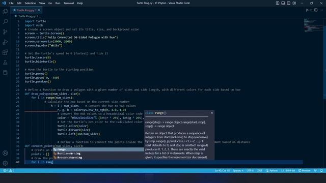Viewport: 326px width, 183px height.
Task: Open the run options dropdown arrow
Action: point(311,10)
